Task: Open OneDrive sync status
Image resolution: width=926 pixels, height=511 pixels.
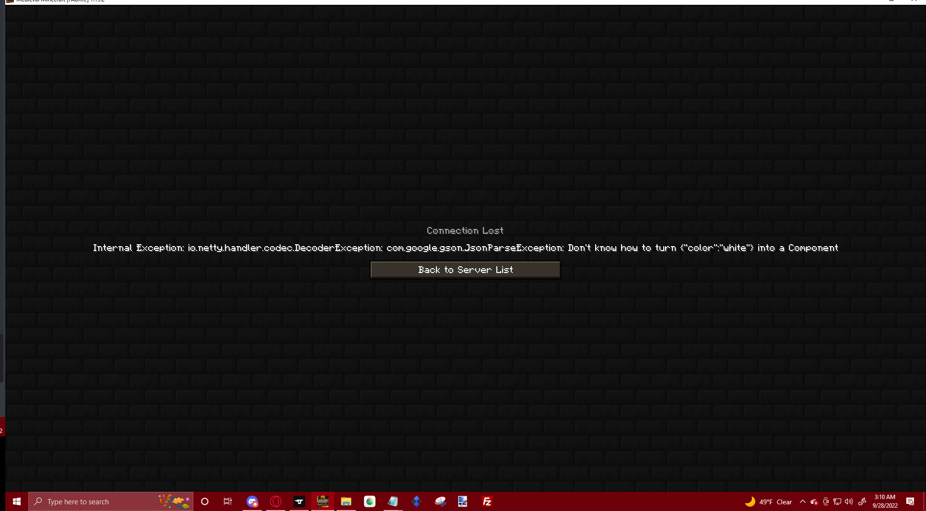Action: point(814,501)
